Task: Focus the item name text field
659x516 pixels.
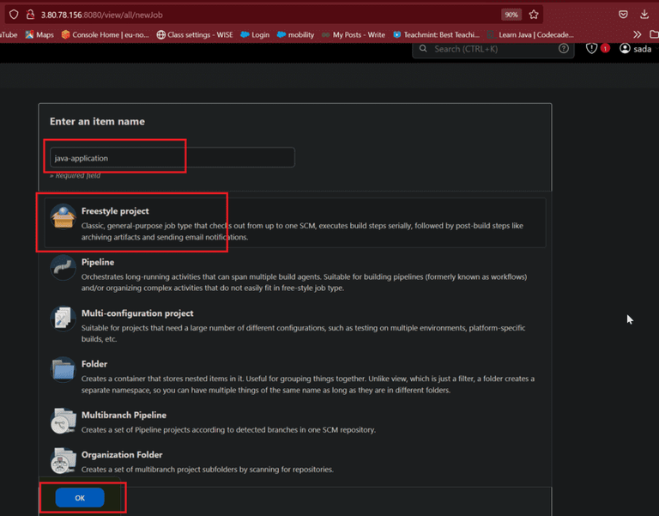Action: tap(172, 158)
